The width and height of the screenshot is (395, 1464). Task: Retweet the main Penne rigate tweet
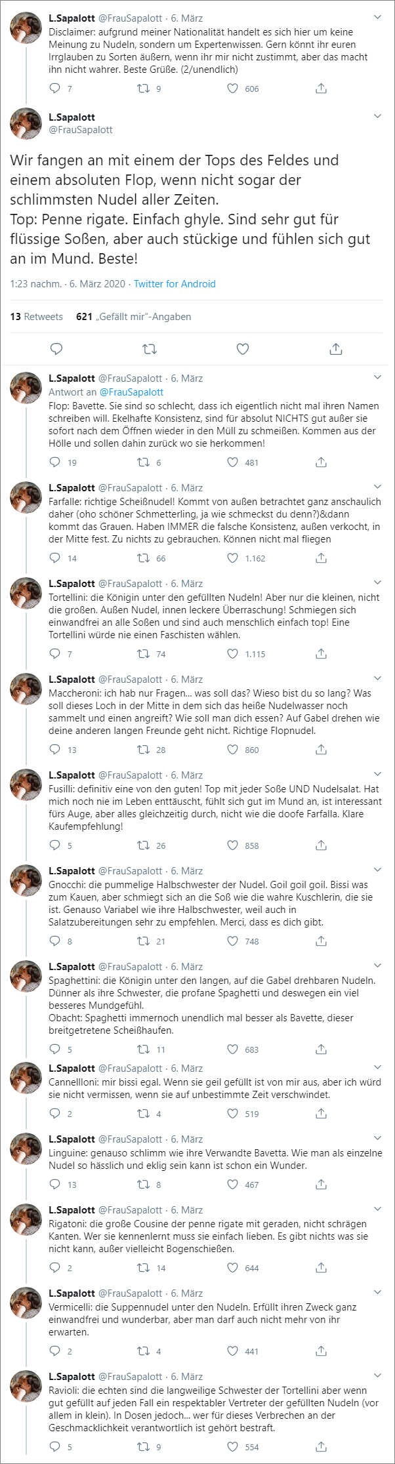[150, 349]
